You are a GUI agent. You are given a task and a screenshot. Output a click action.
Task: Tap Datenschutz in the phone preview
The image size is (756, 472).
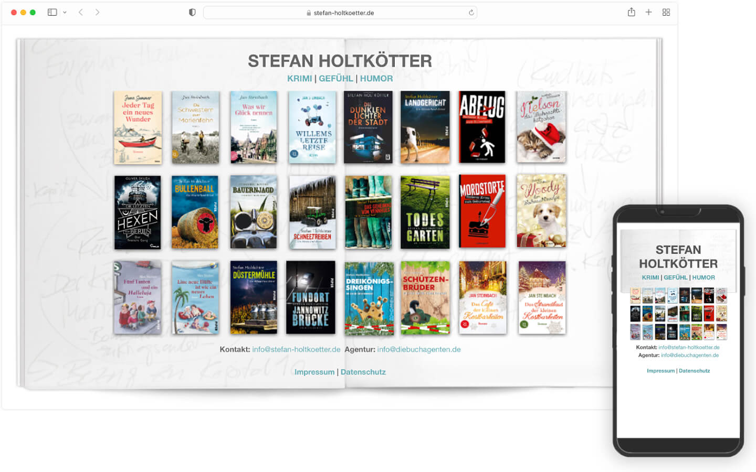[694, 371]
